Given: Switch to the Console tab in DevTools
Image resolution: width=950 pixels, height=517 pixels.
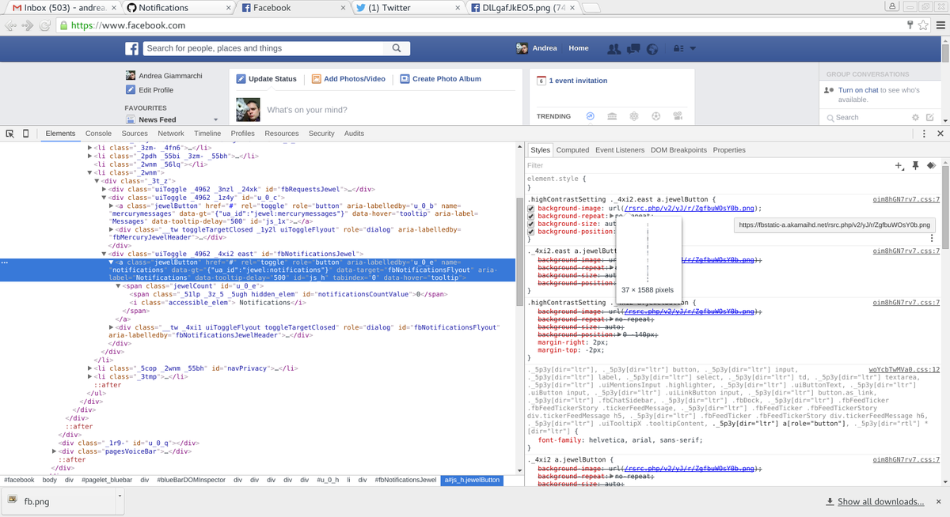Looking at the screenshot, I should 98,134.
